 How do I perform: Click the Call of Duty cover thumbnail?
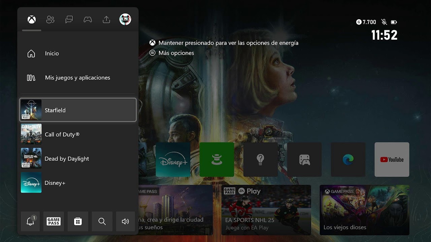[31, 134]
